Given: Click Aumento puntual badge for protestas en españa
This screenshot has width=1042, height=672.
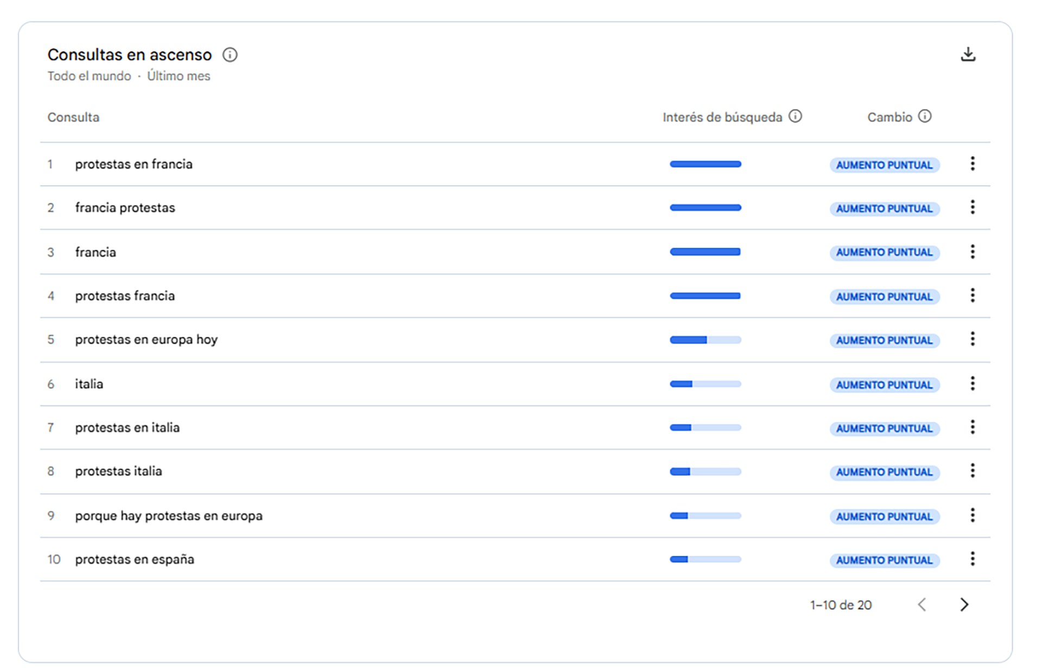Looking at the screenshot, I should (884, 560).
